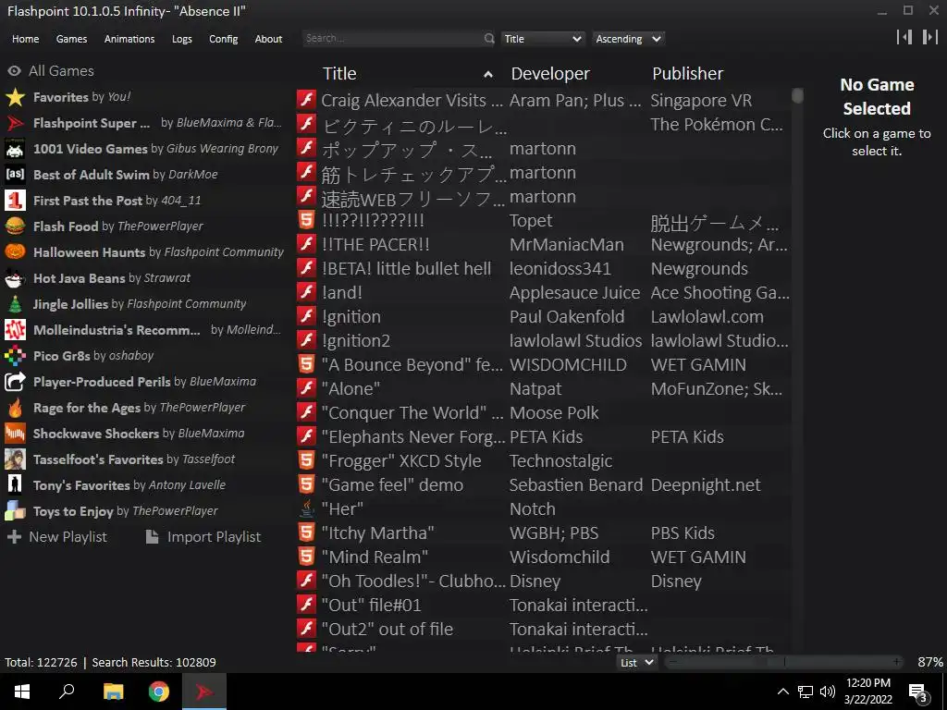Open the Windows Start menu
The width and height of the screenshot is (947, 710).
pyautogui.click(x=22, y=692)
